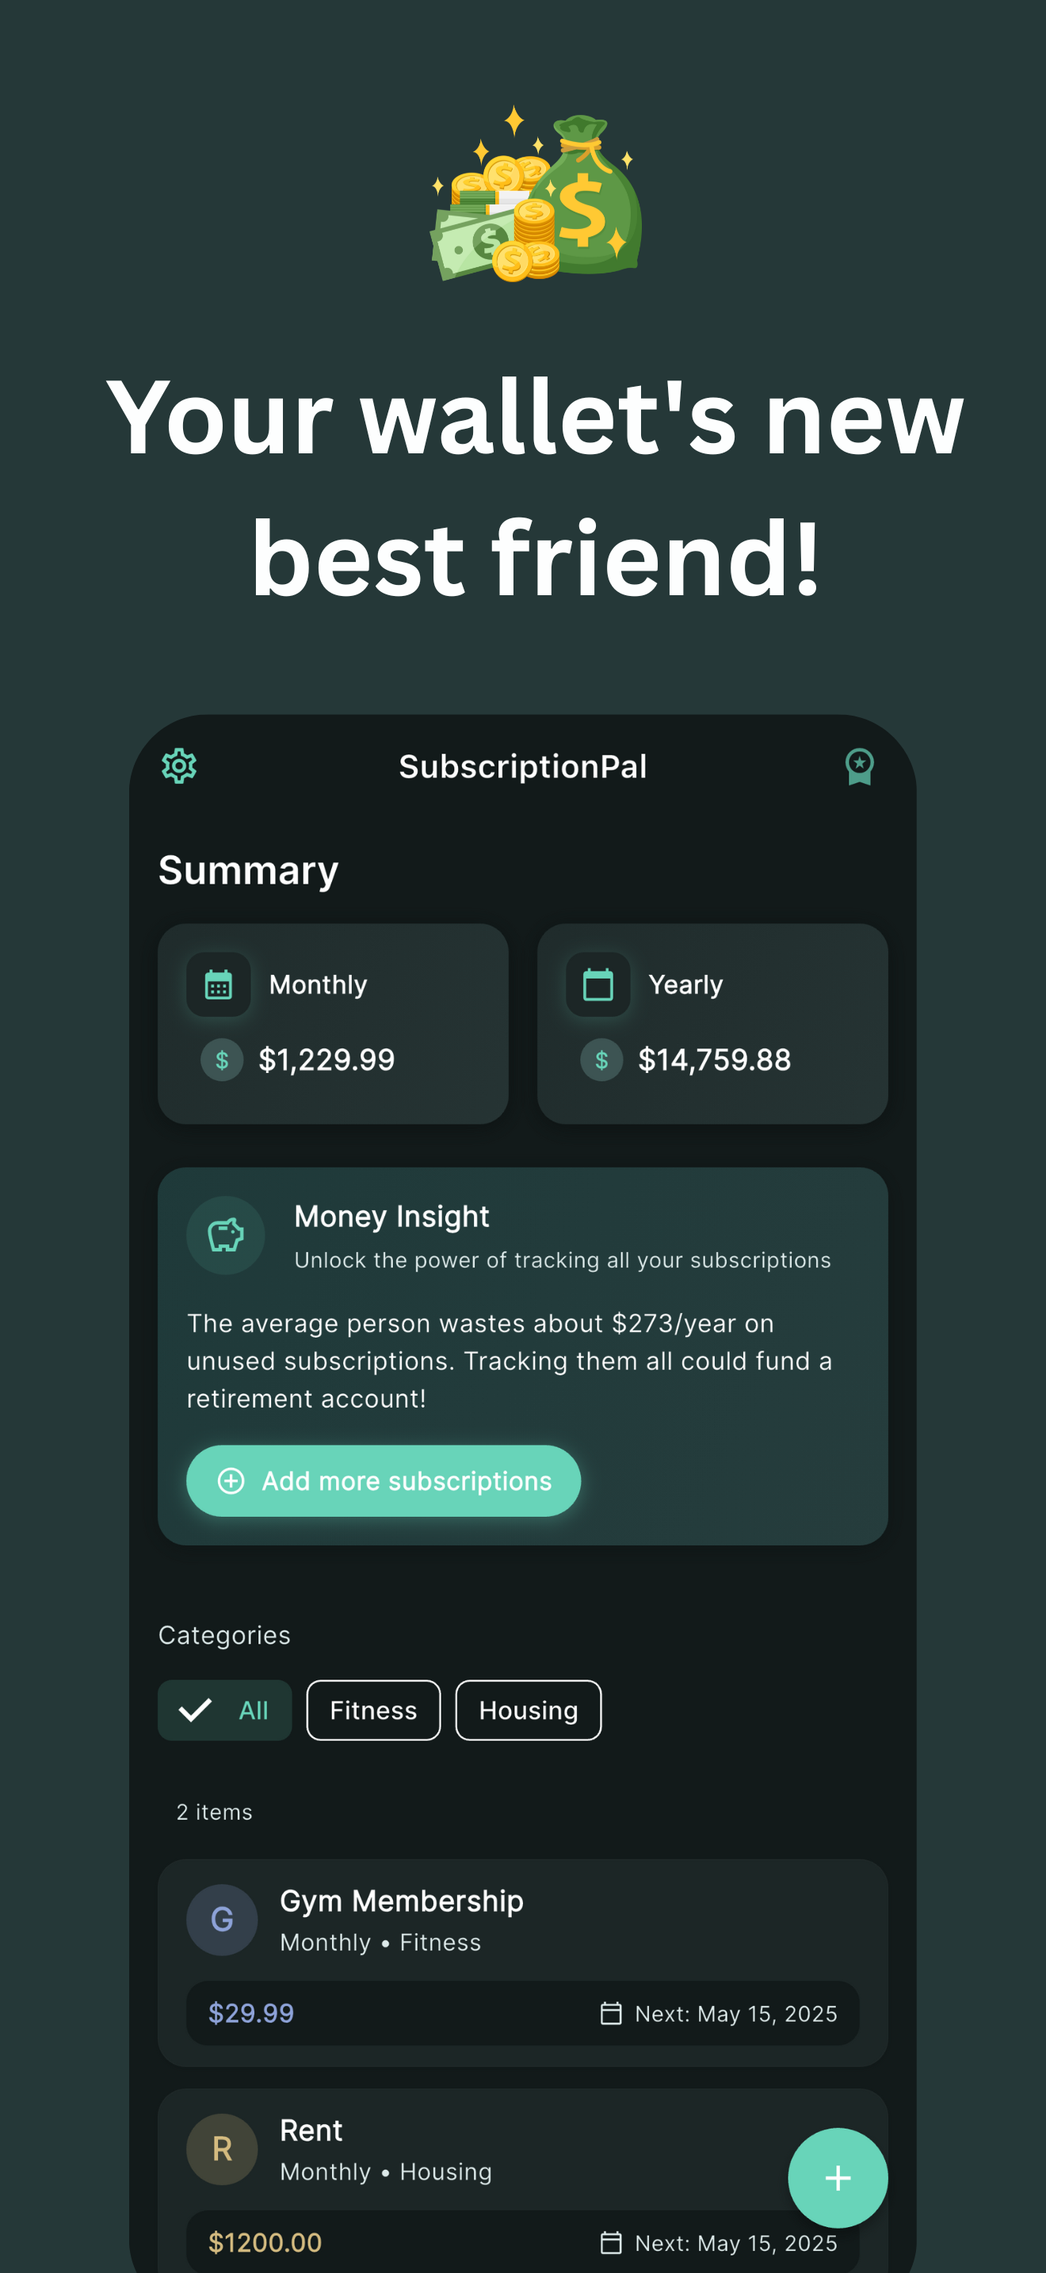Viewport: 1046px width, 2273px height.
Task: Tap calendar icon next to Gym next date
Action: coord(611,2013)
